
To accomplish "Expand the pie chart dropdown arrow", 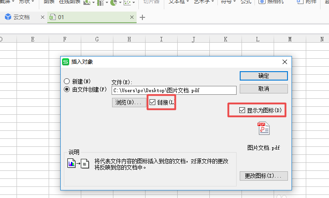I will pyautogui.click(x=120, y=3).
